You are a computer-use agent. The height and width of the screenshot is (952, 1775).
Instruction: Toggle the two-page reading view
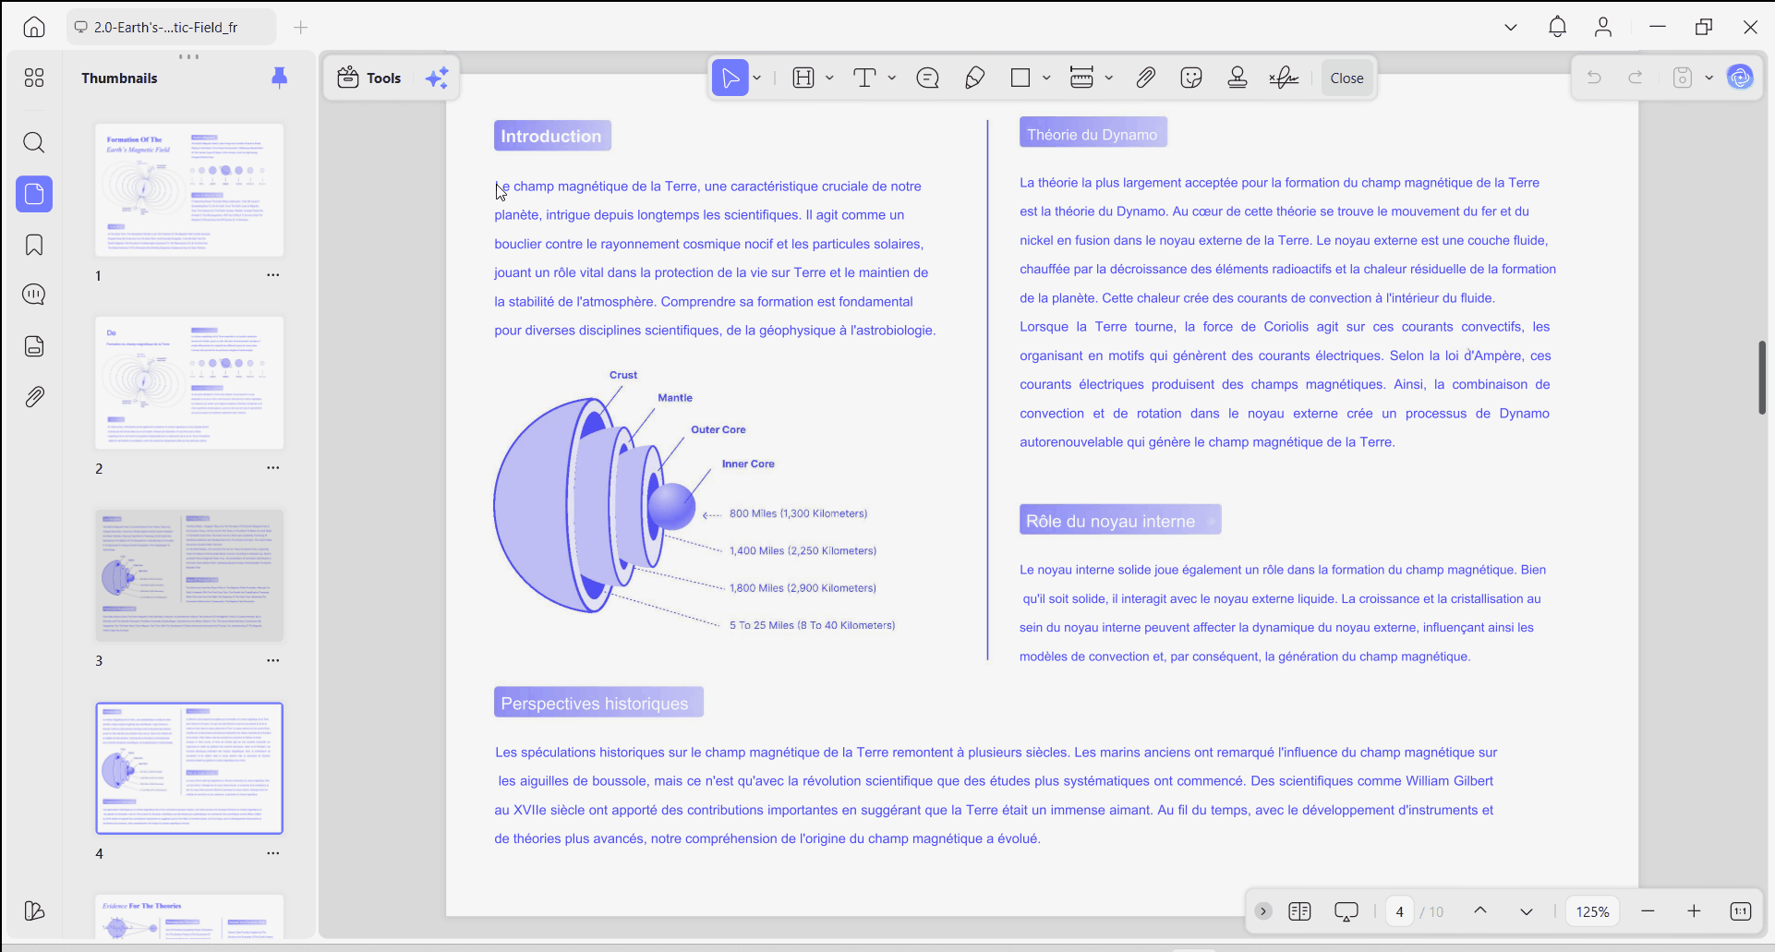tap(1299, 911)
